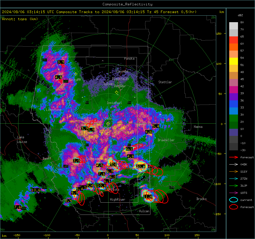Image resolution: width=255 pixels, height=239 pixels.
Task: Click the red forecast ellipse legend icon
Action: (x=233, y=207)
